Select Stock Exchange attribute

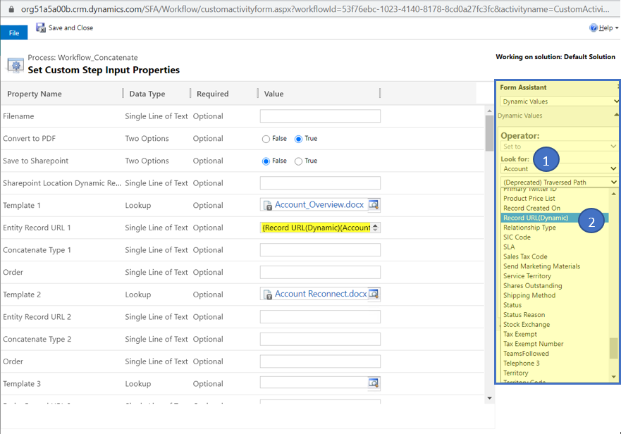click(x=527, y=324)
